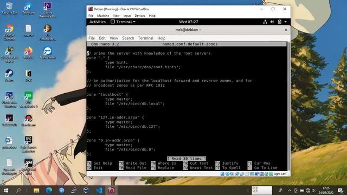Screen dimensions: 347x195
Task: Open the terminal Edit menu
Action: 102,38
